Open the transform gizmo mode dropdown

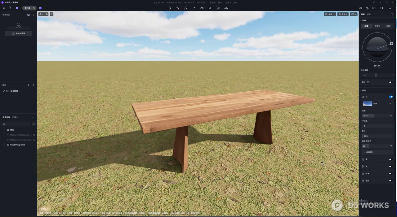41,14
